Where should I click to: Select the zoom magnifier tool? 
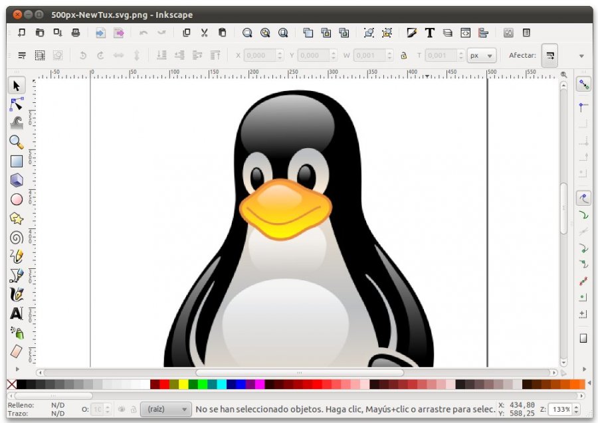tap(17, 142)
